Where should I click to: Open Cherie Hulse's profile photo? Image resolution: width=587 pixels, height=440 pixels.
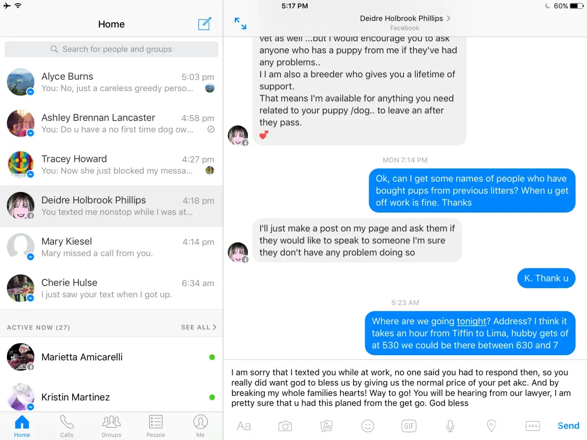tap(21, 288)
